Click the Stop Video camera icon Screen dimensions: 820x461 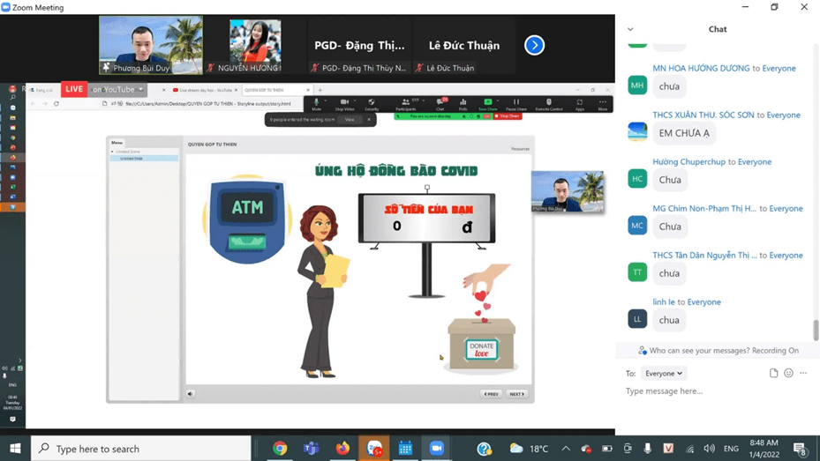click(344, 102)
